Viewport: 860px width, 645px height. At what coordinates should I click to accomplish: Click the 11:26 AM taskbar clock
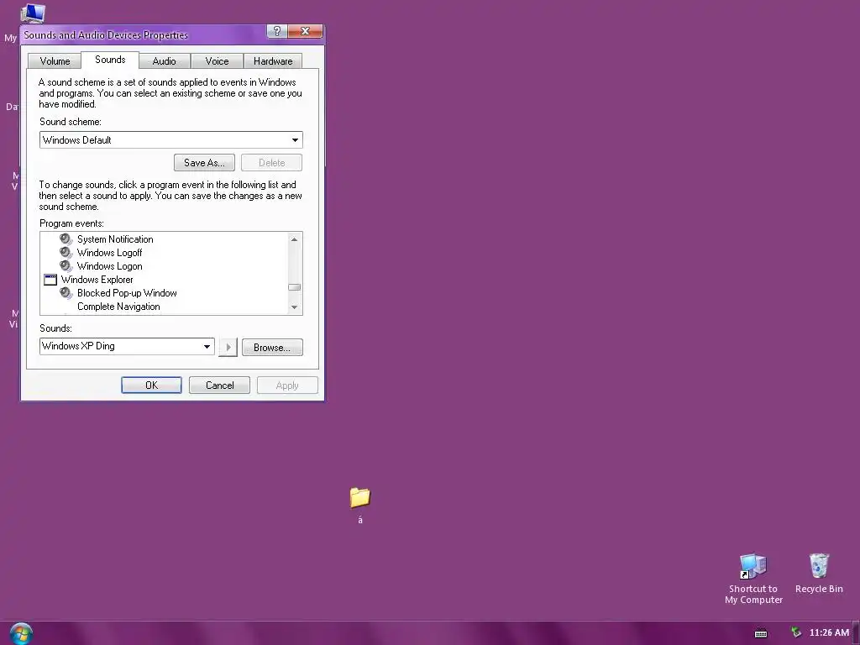pos(829,633)
